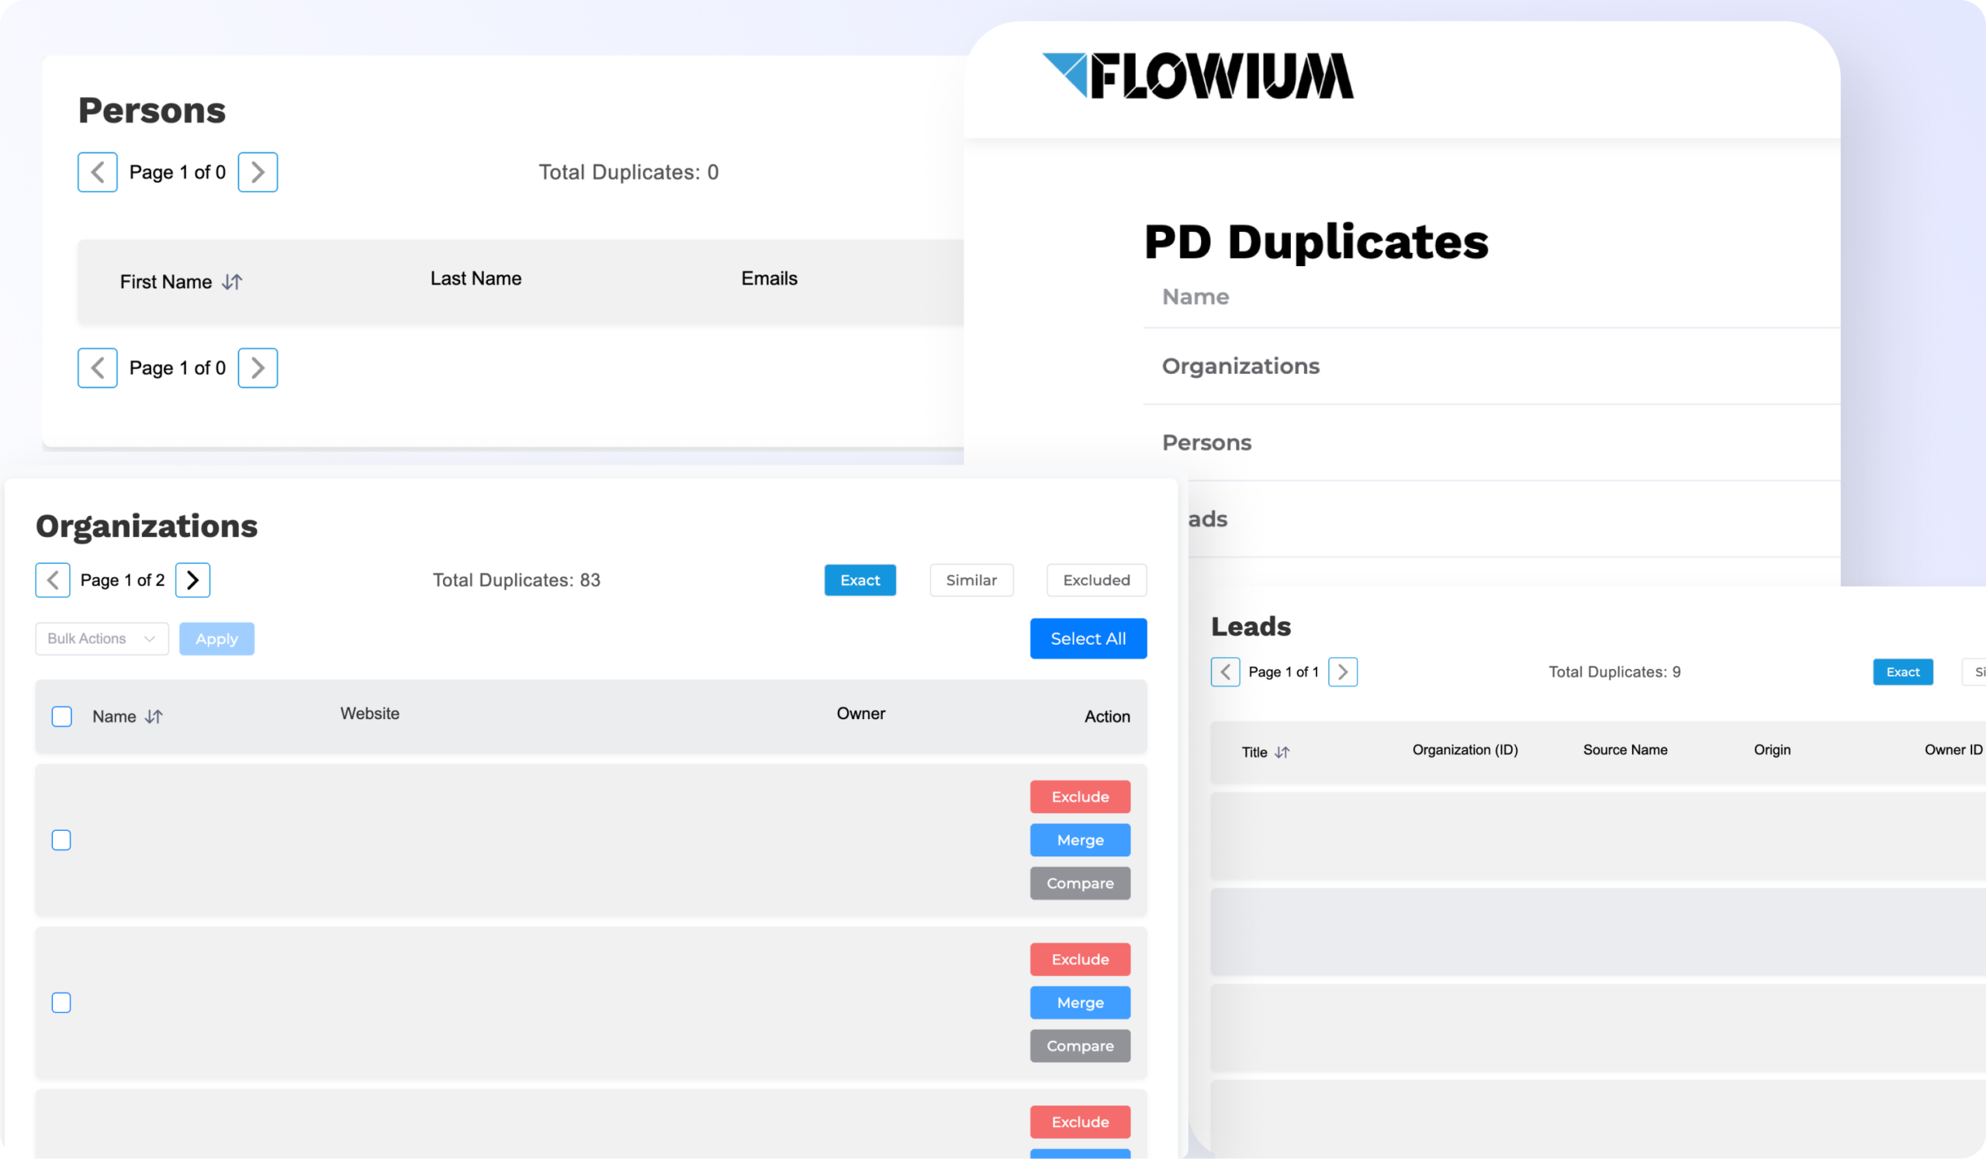Check the first organization row checkbox
1986x1159 pixels.
(x=61, y=841)
